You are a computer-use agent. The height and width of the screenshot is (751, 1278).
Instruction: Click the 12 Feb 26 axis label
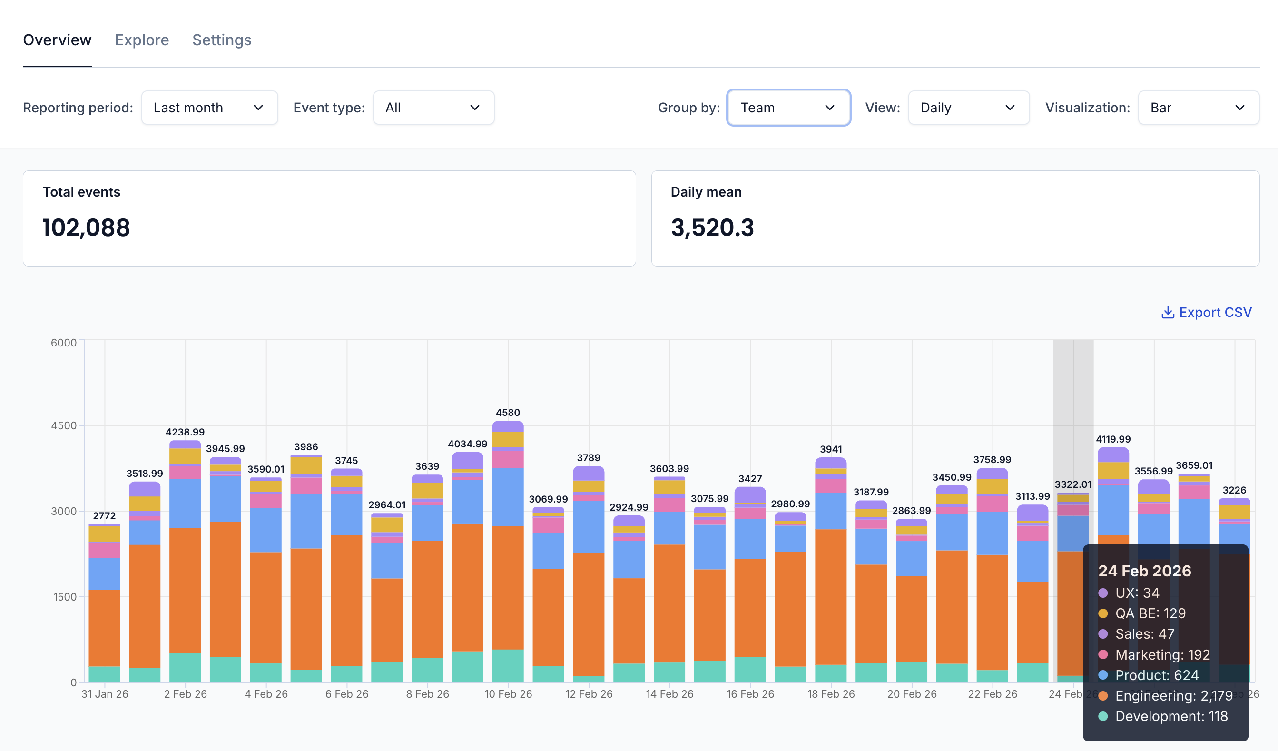click(x=589, y=694)
